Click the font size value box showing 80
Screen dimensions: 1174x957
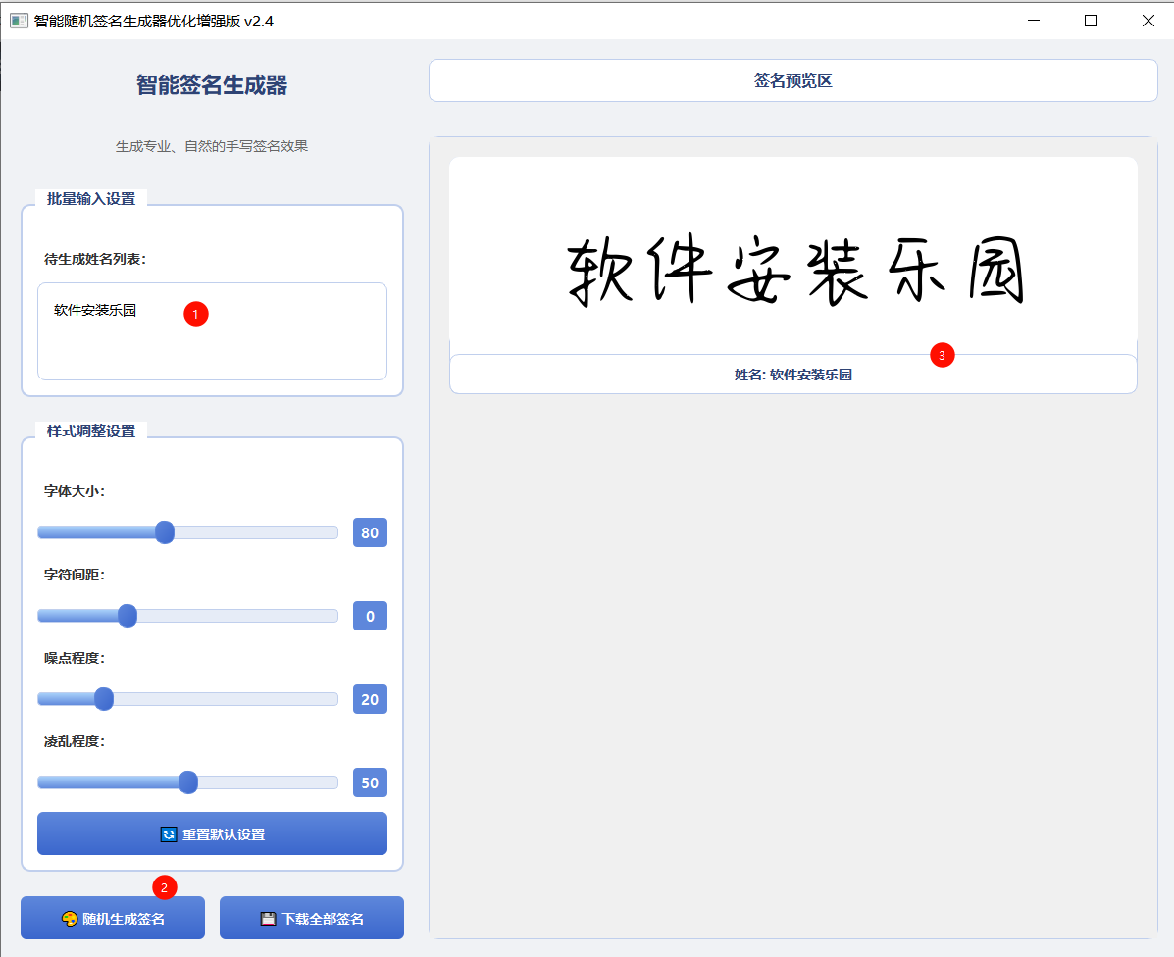[x=370, y=532]
